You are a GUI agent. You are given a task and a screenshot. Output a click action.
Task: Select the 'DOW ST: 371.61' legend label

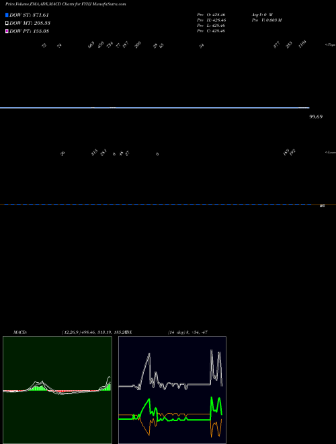pos(29,15)
